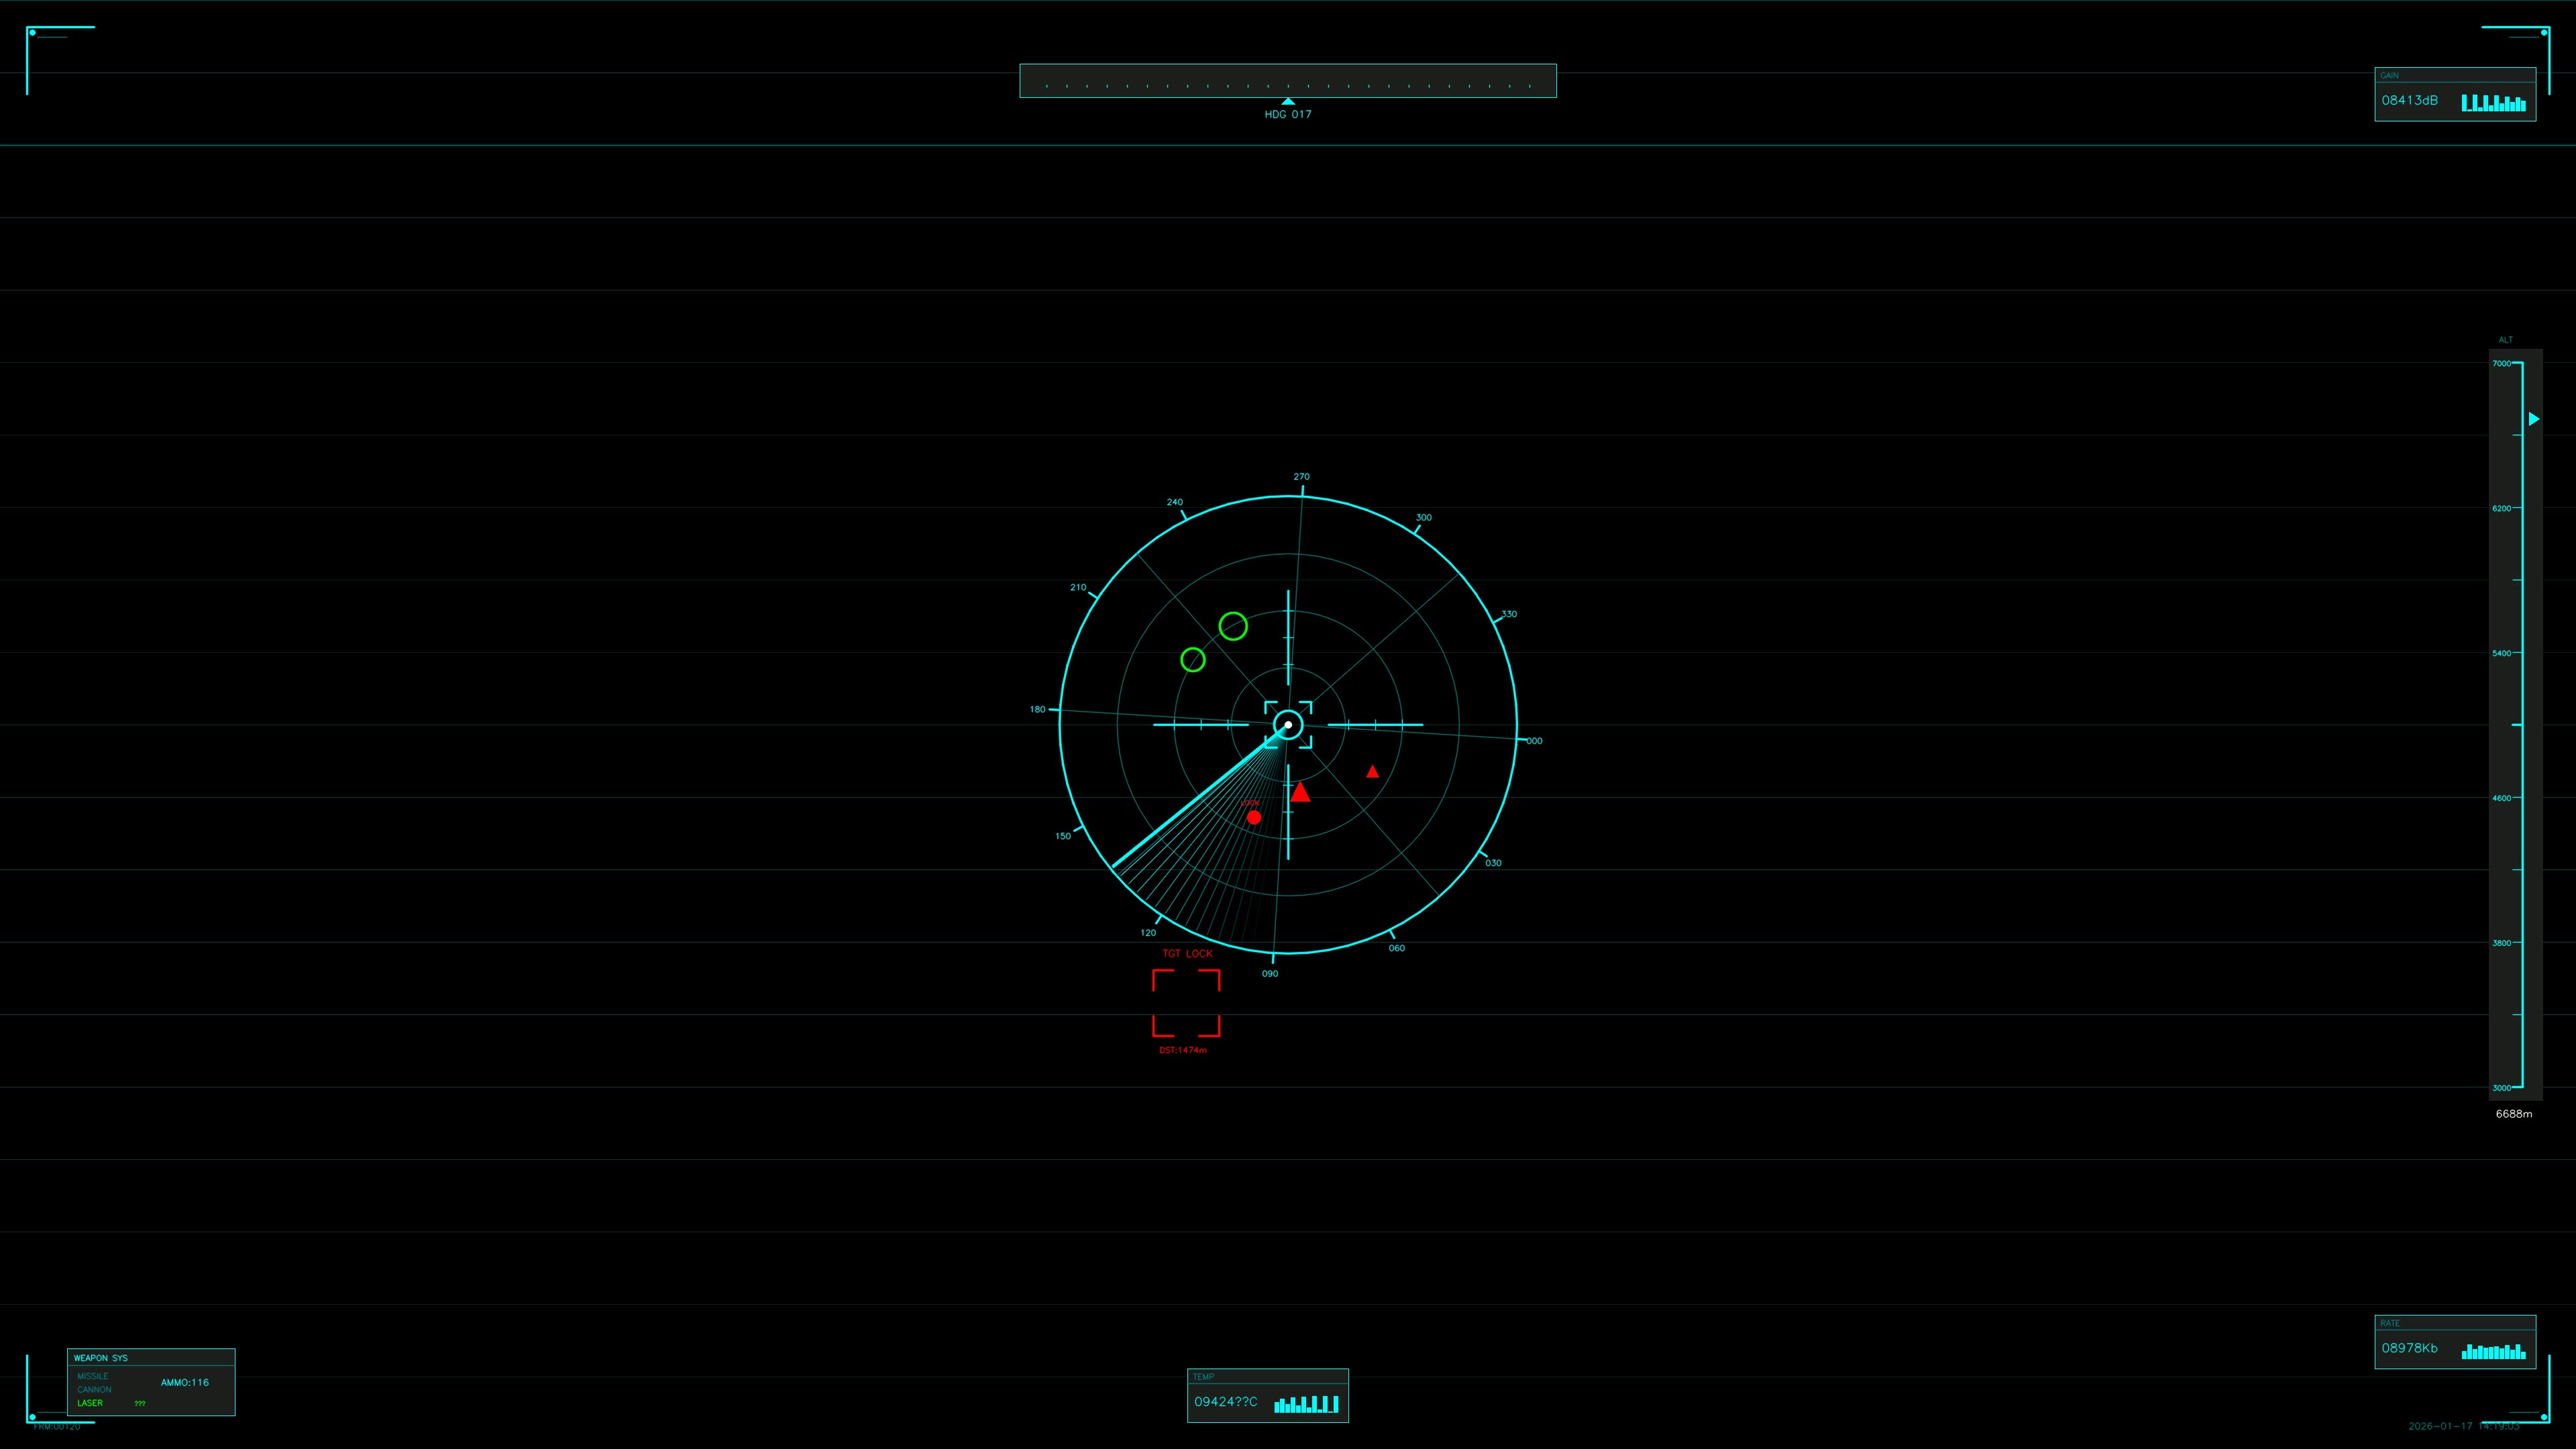Click the 270 bearing label on radar
This screenshot has width=2576, height=1449.
coord(1301,476)
